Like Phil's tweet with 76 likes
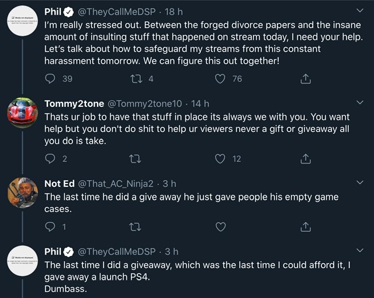Screen dimensions: 374x298 [220, 79]
